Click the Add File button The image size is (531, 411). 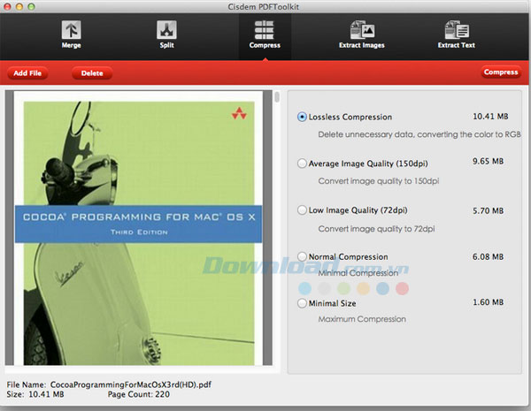[x=27, y=73]
